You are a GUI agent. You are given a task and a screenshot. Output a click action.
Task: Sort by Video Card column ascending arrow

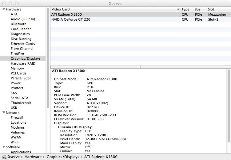click(178, 9)
